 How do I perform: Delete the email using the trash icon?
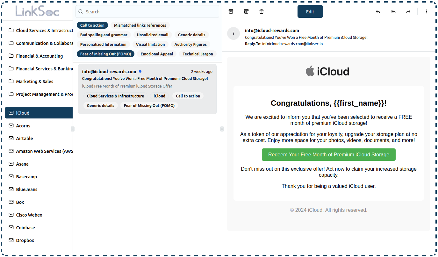click(x=262, y=11)
